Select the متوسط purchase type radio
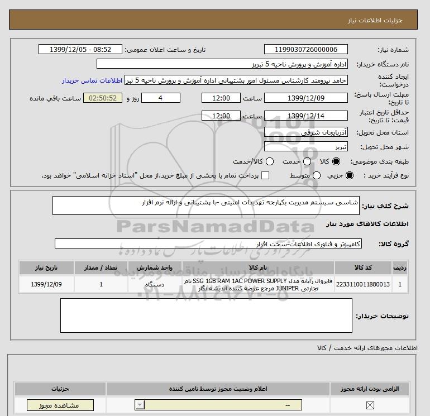 (317, 175)
